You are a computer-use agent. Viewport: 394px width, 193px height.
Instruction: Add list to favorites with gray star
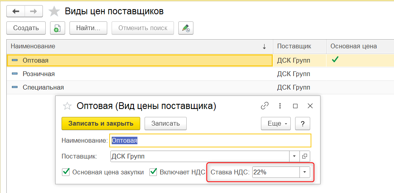(54, 11)
